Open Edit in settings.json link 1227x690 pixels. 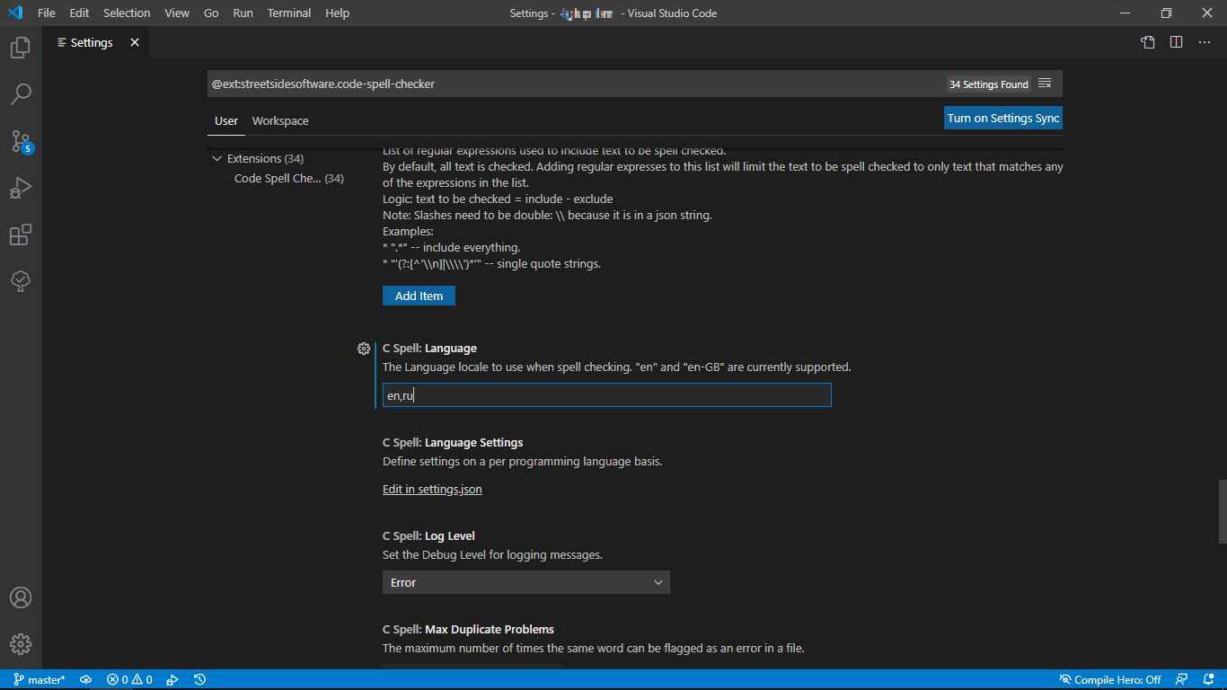click(432, 490)
